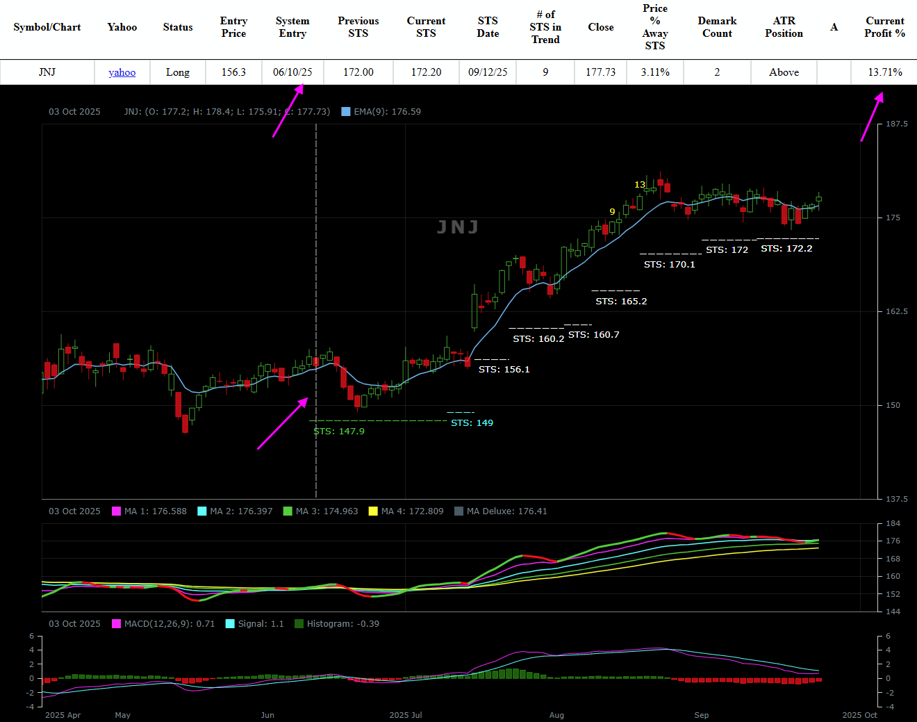Screen dimensions: 917x722
Task: Click the JNJ OHLC legend text
Action: (227, 111)
